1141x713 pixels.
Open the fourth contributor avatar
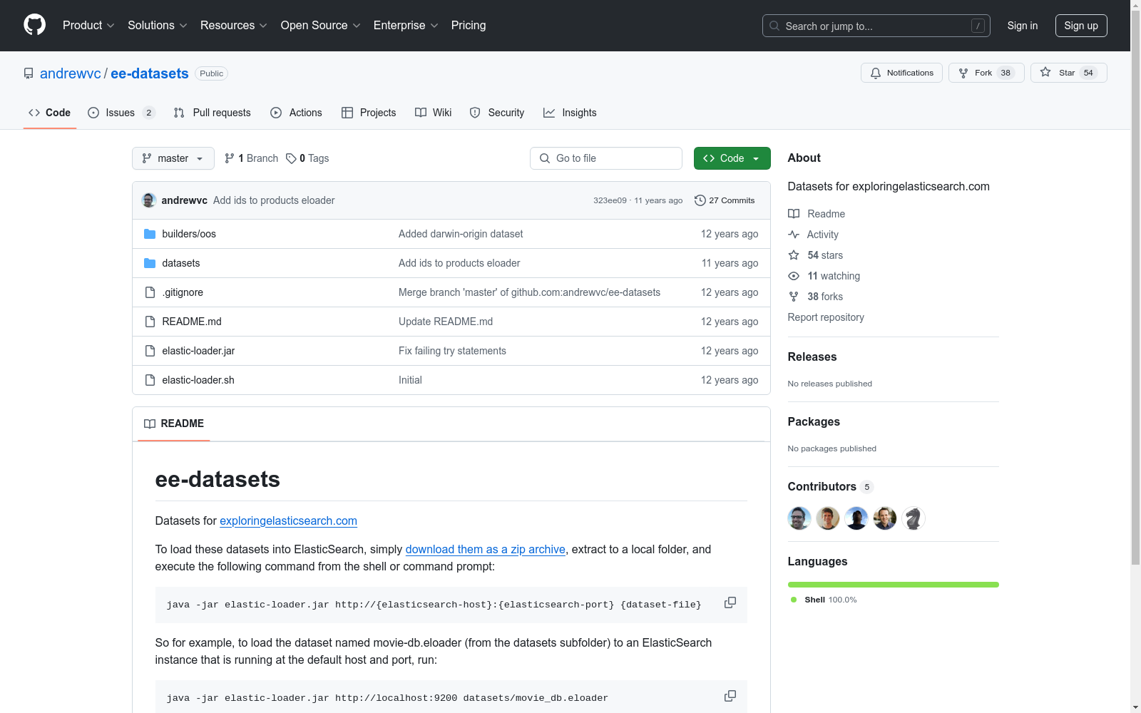coord(885,518)
